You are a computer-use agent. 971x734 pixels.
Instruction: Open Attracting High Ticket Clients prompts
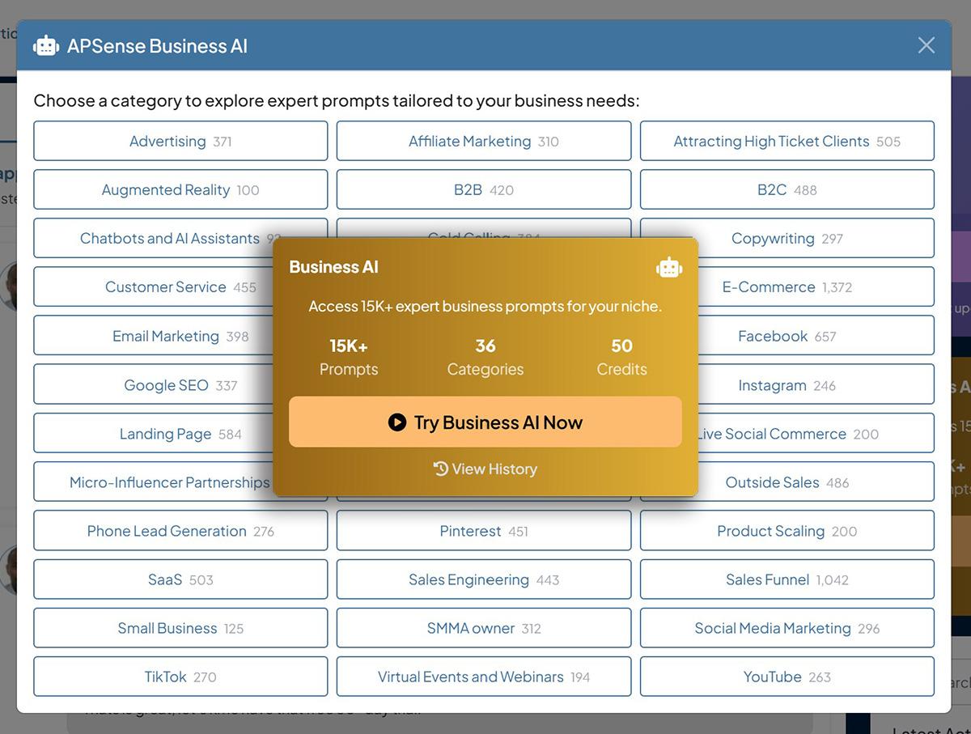tap(787, 142)
